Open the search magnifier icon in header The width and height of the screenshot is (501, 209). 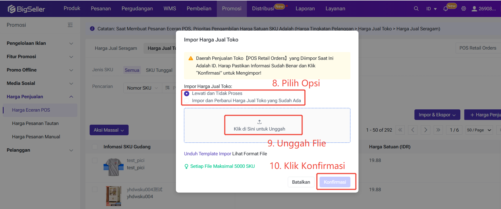pyautogui.click(x=416, y=9)
